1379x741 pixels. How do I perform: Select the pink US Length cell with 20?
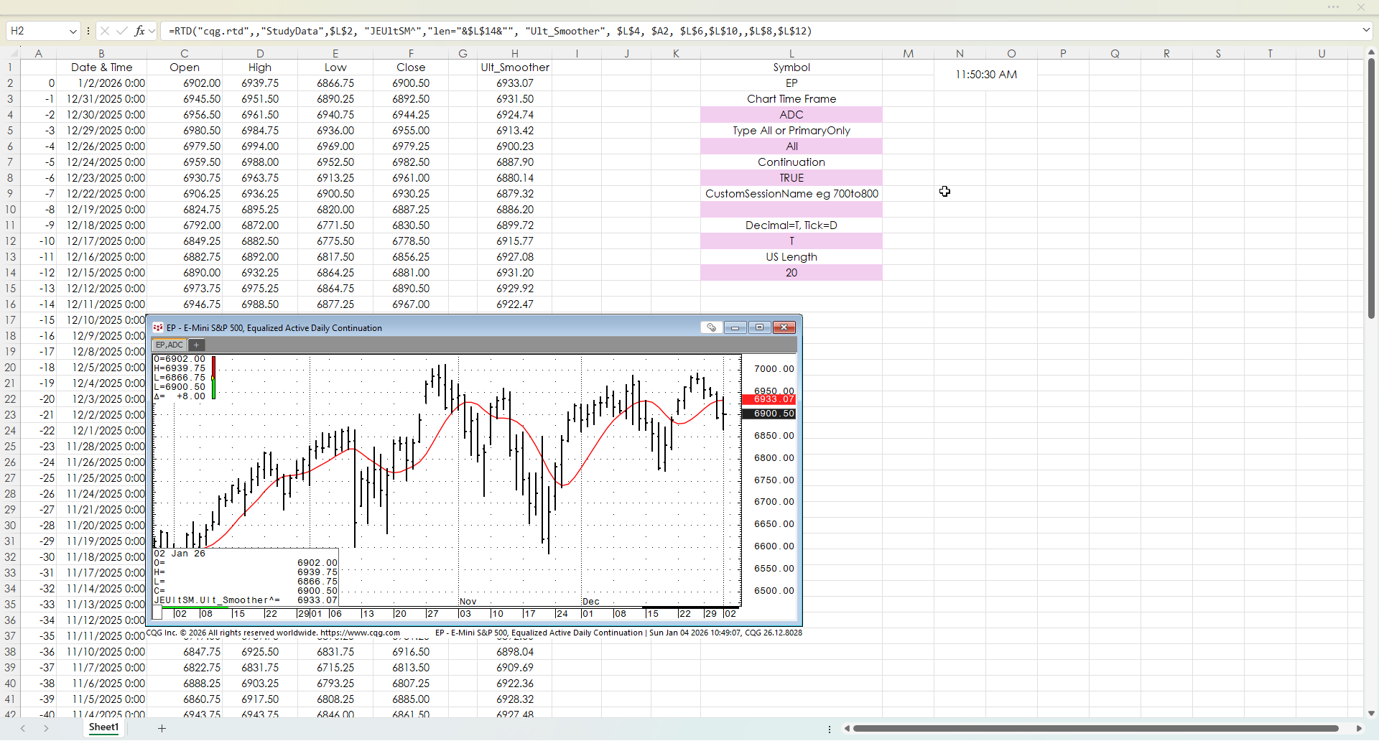coord(791,273)
